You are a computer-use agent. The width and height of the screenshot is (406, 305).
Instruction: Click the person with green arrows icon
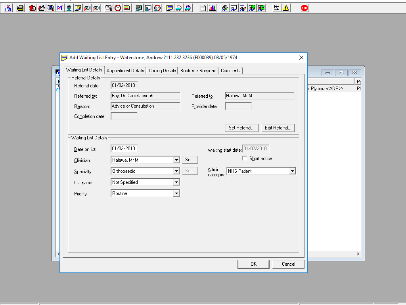pyautogui.click(x=262, y=8)
